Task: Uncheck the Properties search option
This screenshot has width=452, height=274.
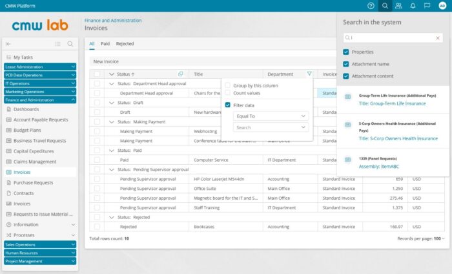Action: click(x=347, y=52)
